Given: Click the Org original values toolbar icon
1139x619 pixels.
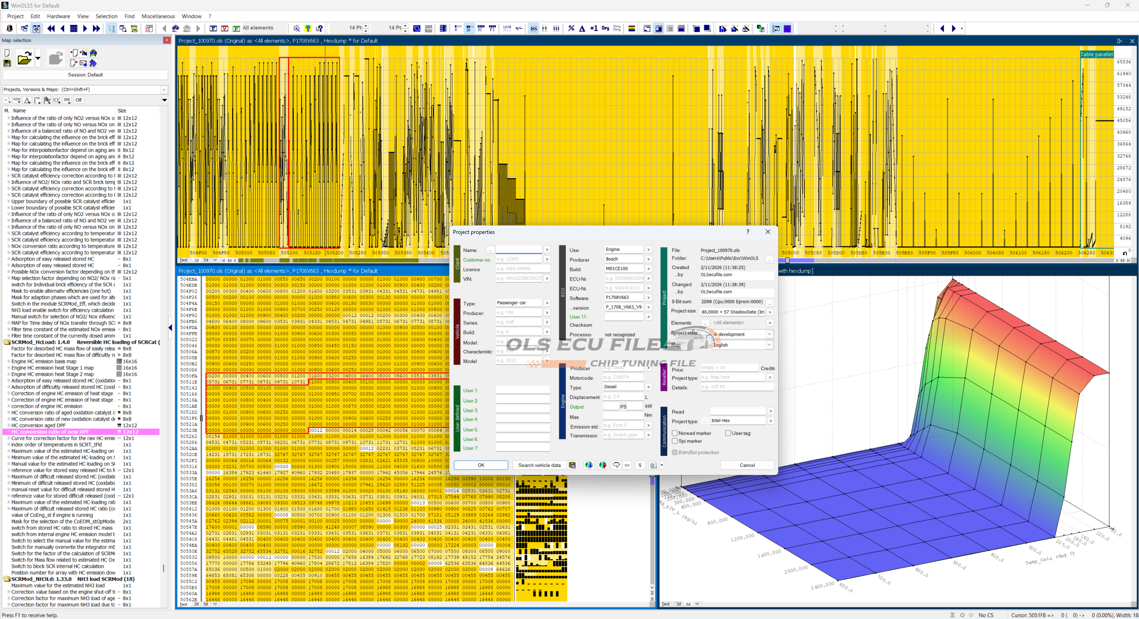Looking at the screenshot, I should point(605,28).
